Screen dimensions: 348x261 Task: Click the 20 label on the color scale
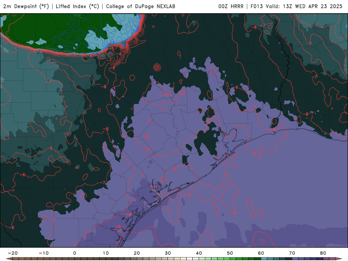click(x=137, y=253)
